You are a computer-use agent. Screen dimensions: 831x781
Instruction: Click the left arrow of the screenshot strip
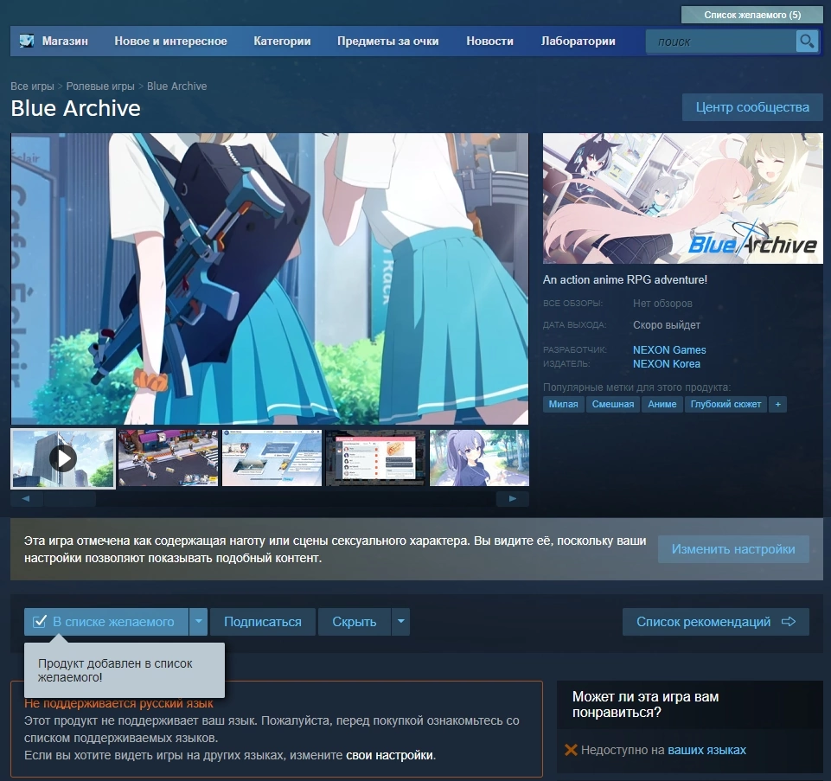coord(26,498)
